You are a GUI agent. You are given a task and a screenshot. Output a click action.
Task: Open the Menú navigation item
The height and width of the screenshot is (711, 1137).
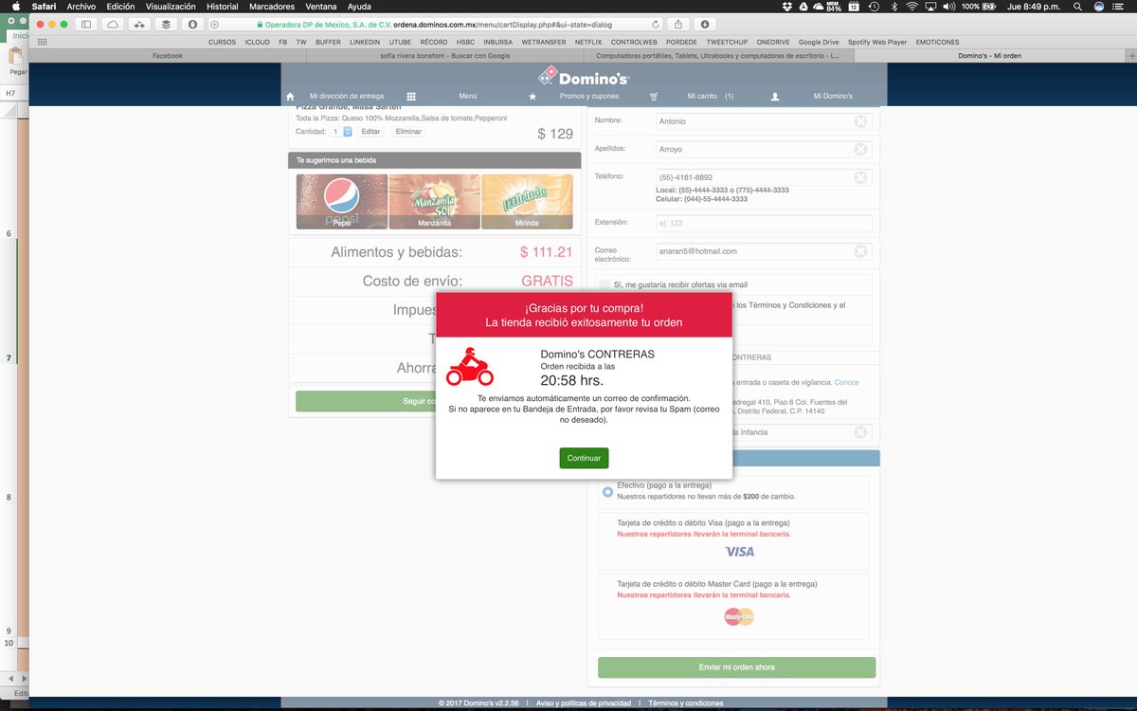point(468,97)
